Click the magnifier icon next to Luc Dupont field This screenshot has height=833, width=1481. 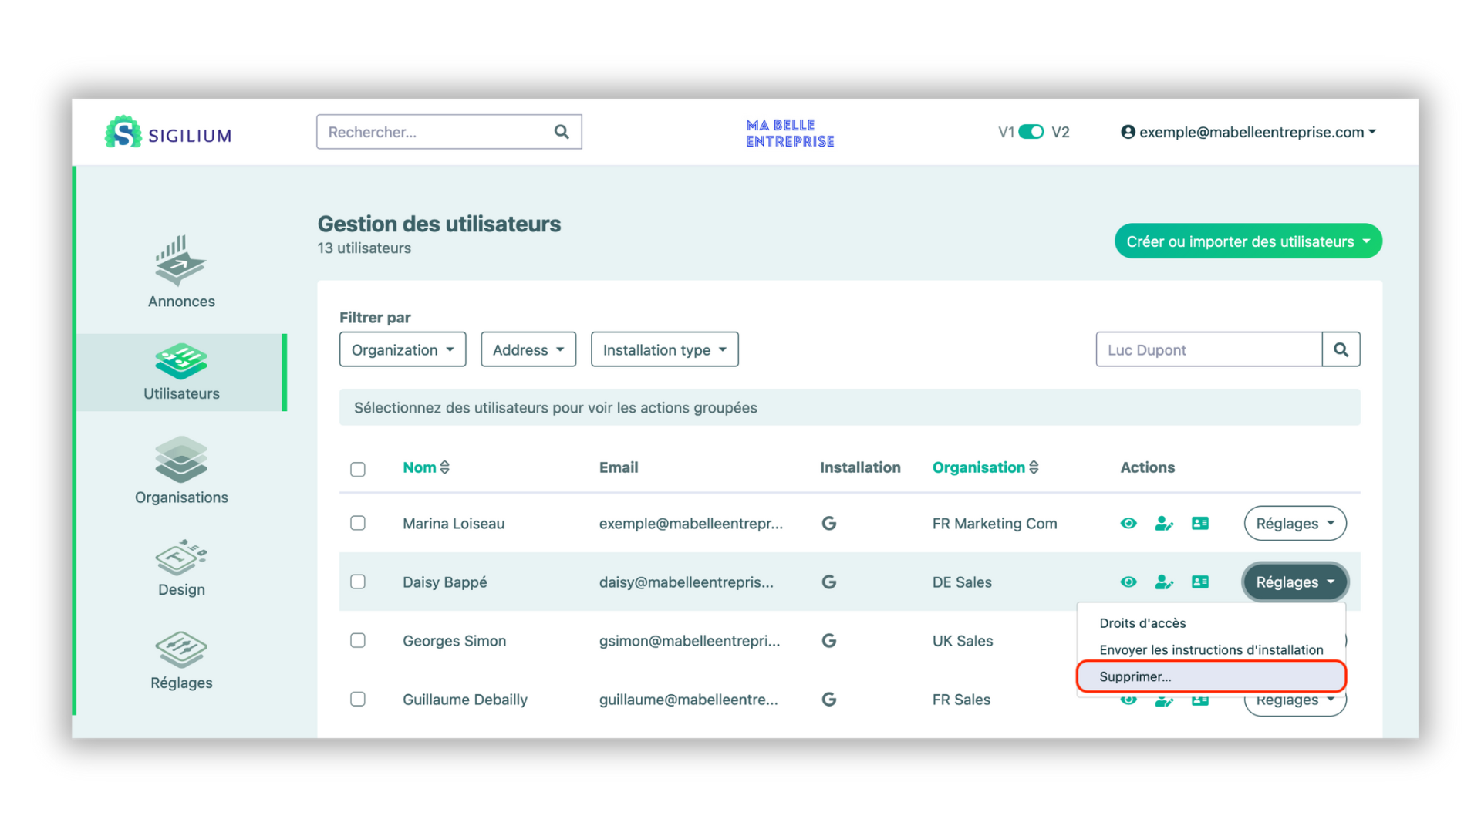coord(1341,350)
